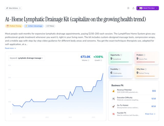The image size is (164, 126).
Task: Click the share icon
Action: click(133, 8)
